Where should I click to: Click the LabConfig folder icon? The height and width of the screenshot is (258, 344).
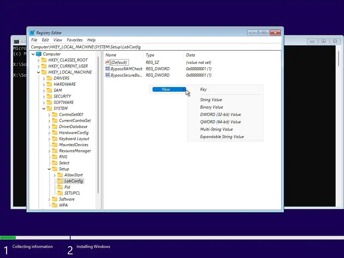pyautogui.click(x=60, y=181)
